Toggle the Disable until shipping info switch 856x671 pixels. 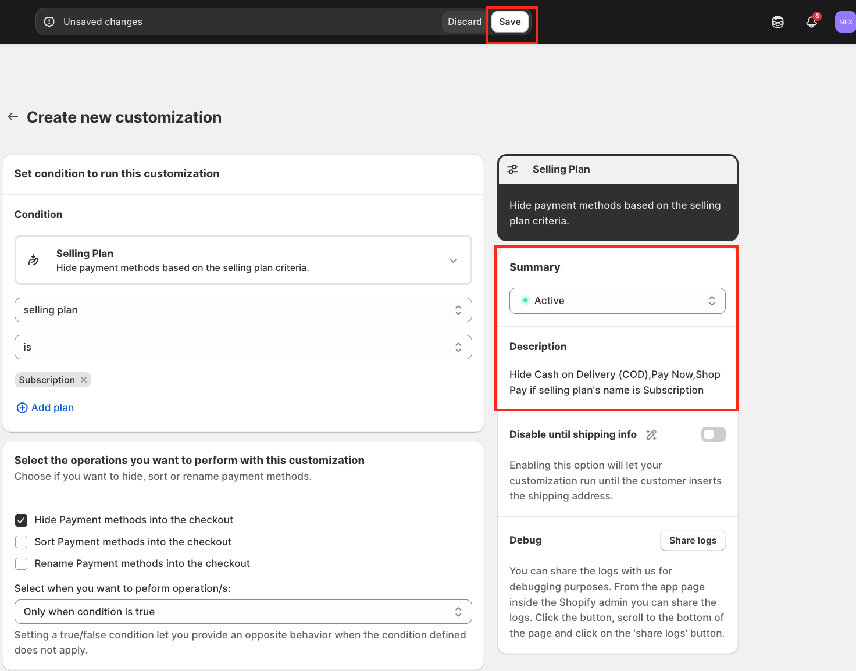(x=713, y=434)
